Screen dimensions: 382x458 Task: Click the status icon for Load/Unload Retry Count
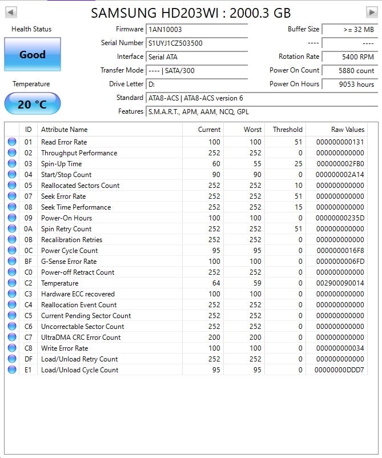coord(12,359)
